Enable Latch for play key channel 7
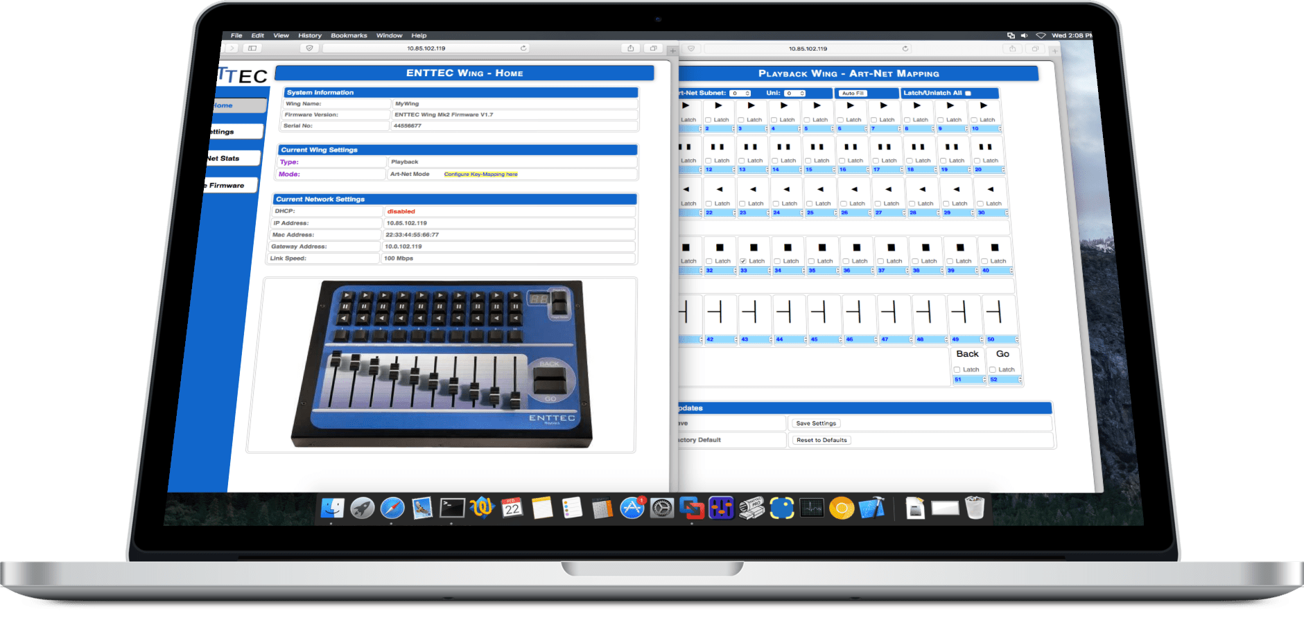Screen dimensions: 1304x636 click(873, 120)
